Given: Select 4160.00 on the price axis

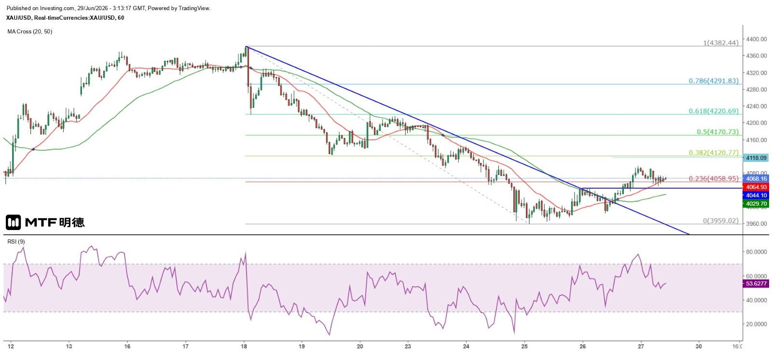Looking at the screenshot, I should (757, 140).
